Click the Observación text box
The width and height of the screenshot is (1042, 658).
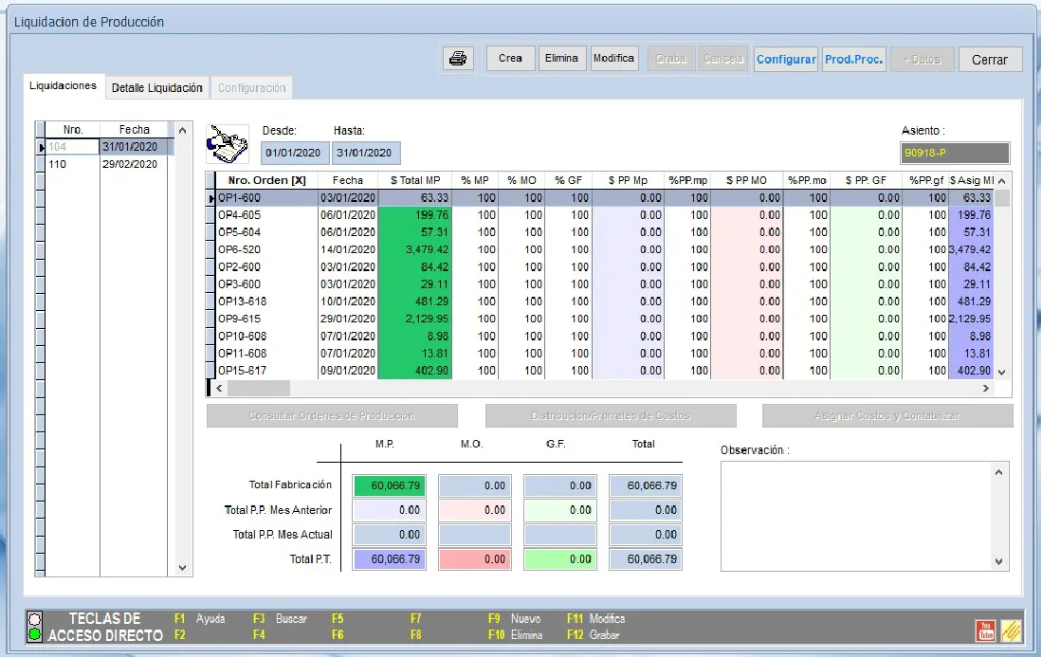(865, 517)
